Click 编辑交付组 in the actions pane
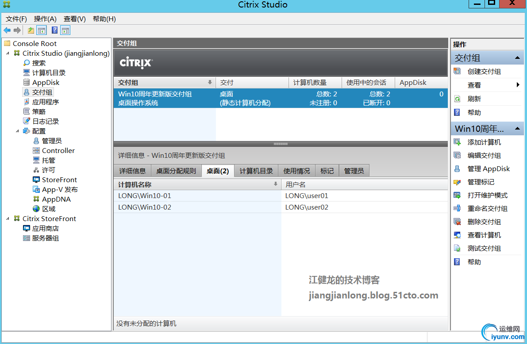This screenshot has height=344, width=527. 484,156
